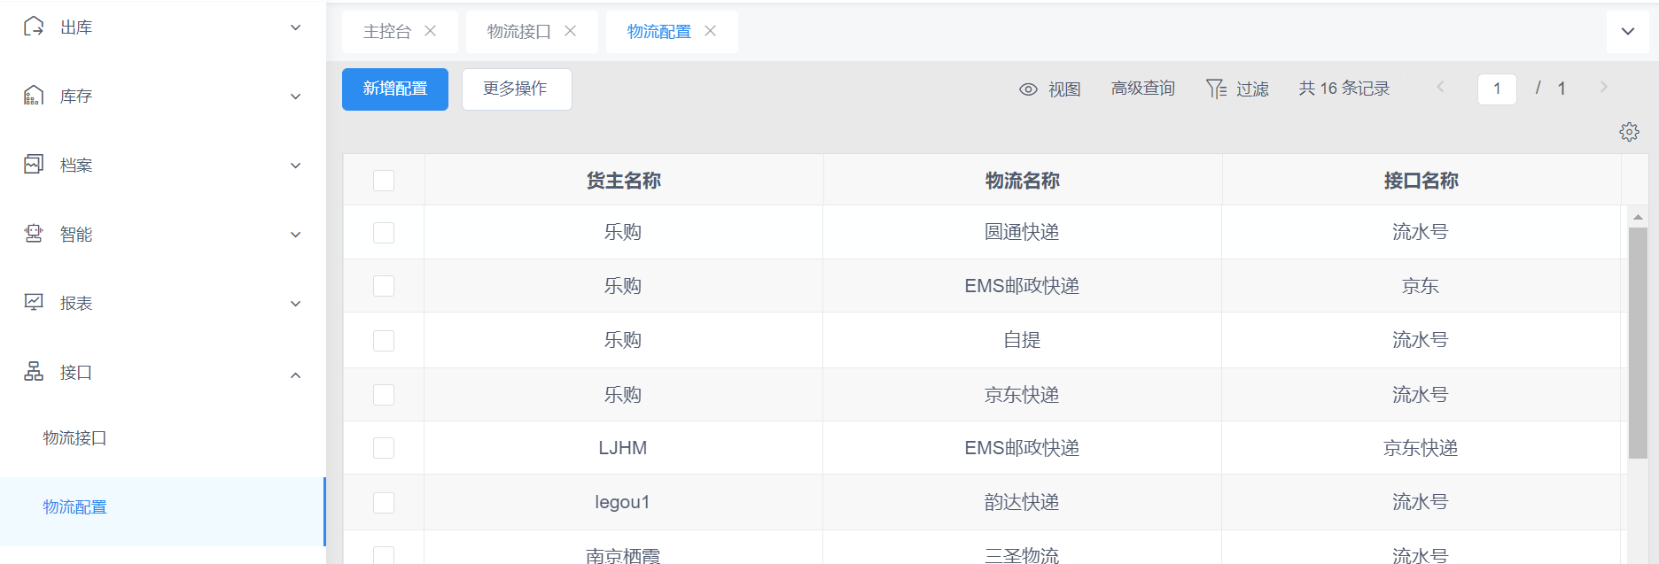1659x564 pixels.
Task: Sort by 接口名称 column header
Action: pos(1421,181)
